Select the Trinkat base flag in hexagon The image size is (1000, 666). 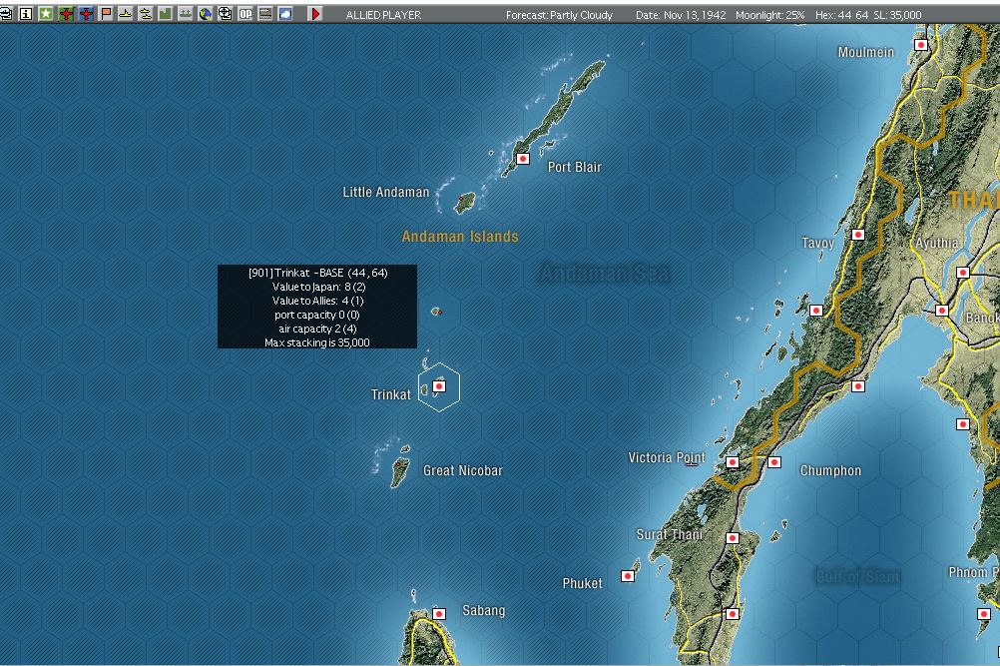click(439, 386)
